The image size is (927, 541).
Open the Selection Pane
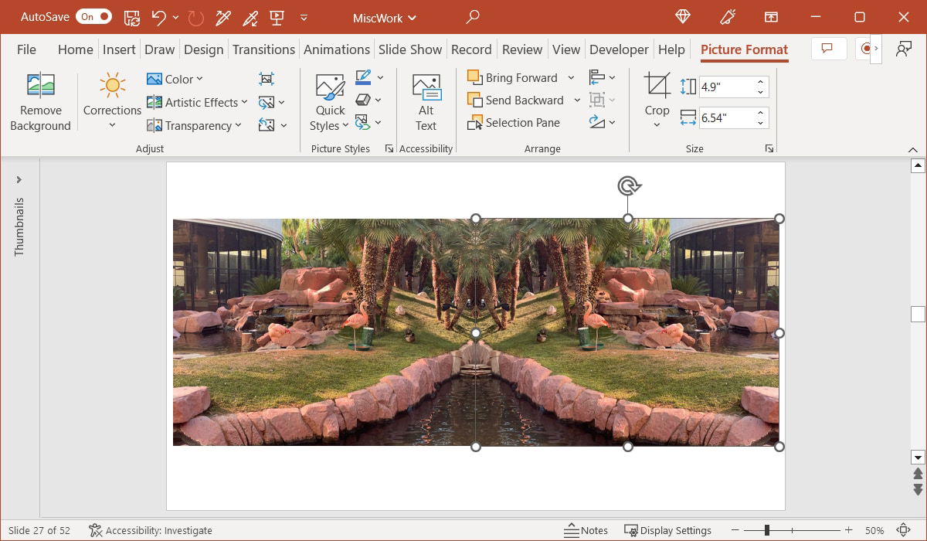514,122
